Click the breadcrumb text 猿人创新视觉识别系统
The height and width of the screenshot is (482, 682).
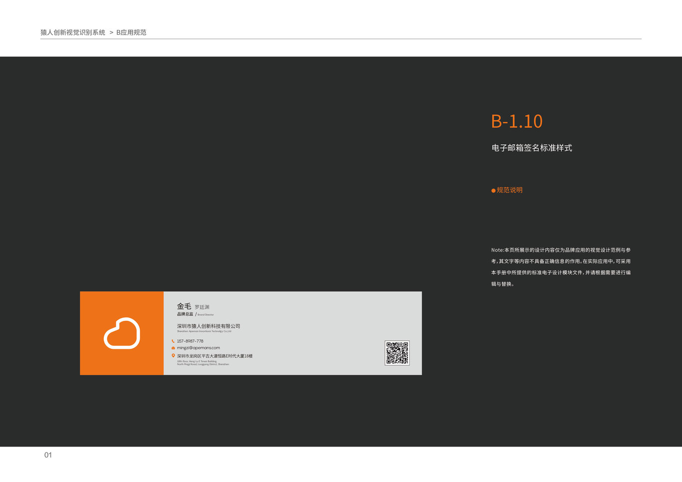tap(73, 32)
